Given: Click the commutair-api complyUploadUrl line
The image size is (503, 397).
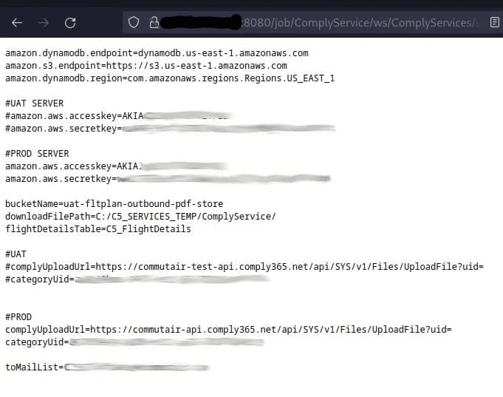Looking at the screenshot, I should point(228,330).
